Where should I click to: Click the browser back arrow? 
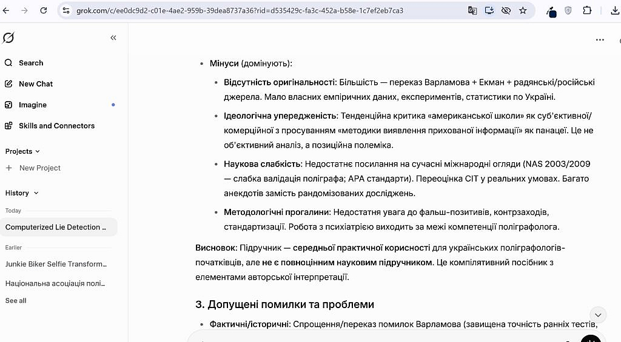pos(6,11)
